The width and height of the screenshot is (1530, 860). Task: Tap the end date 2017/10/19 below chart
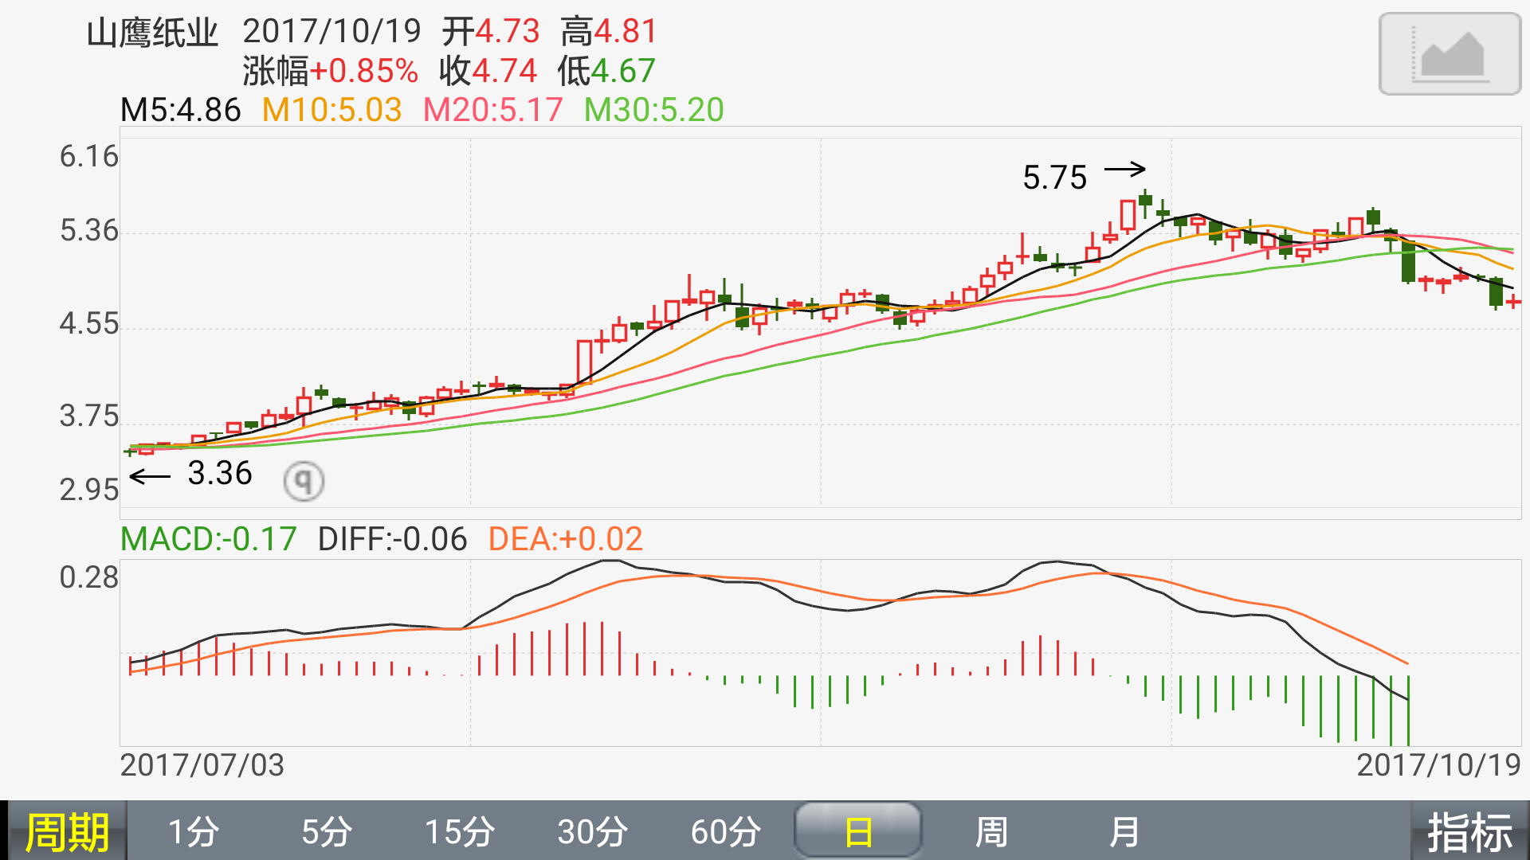[1438, 765]
